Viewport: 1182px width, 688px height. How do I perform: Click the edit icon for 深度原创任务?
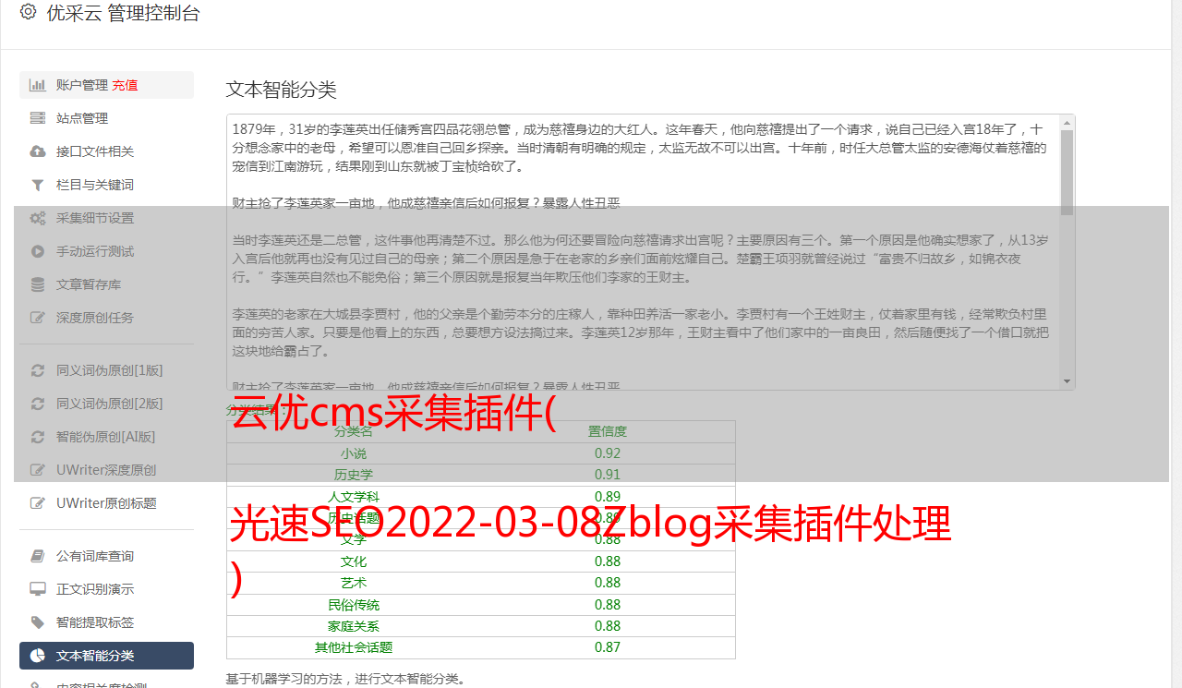pyautogui.click(x=38, y=318)
